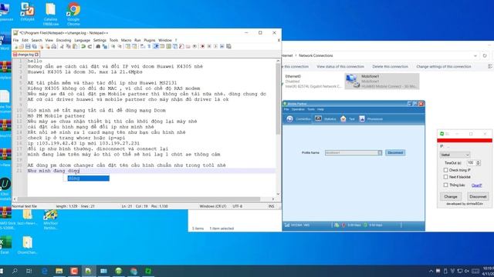Expand the Network Connections address bar dropdown
This screenshot has height=277, width=494.
point(475,55)
